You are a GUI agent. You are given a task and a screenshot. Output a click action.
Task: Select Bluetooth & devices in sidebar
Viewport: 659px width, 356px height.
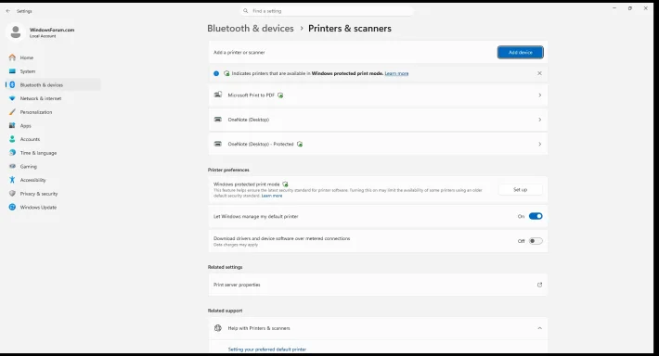coord(54,84)
